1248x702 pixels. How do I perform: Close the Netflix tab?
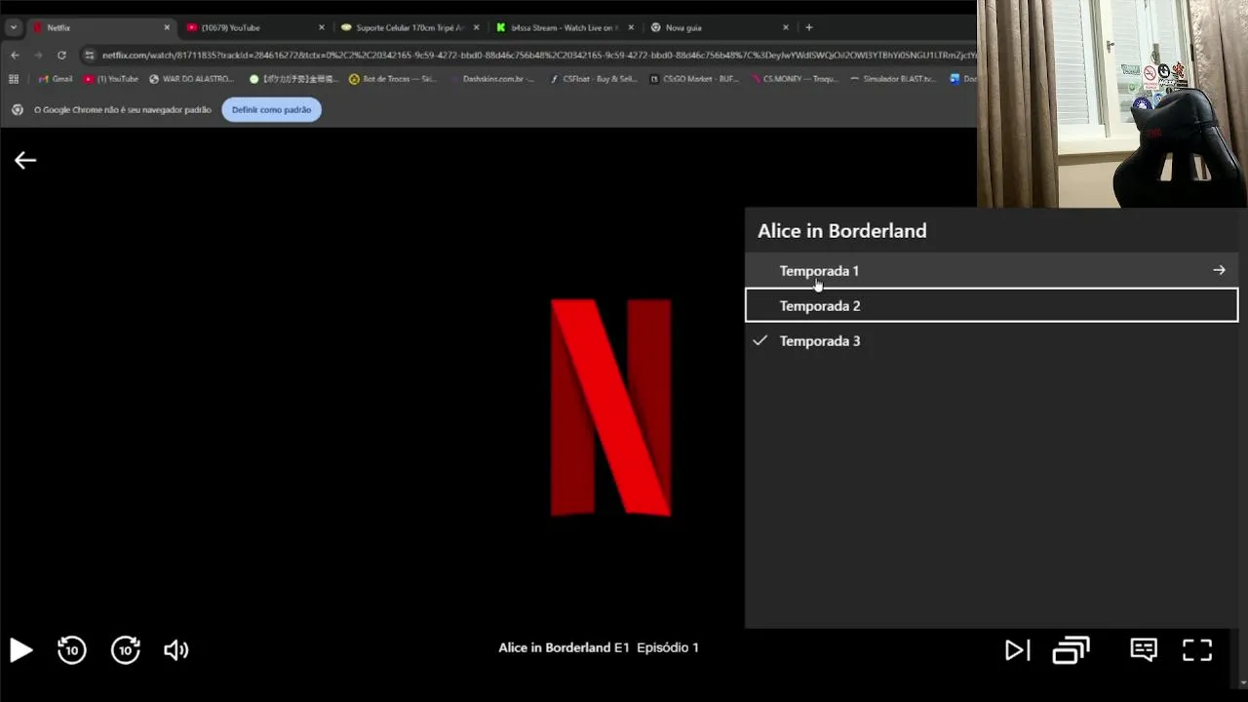tap(167, 27)
